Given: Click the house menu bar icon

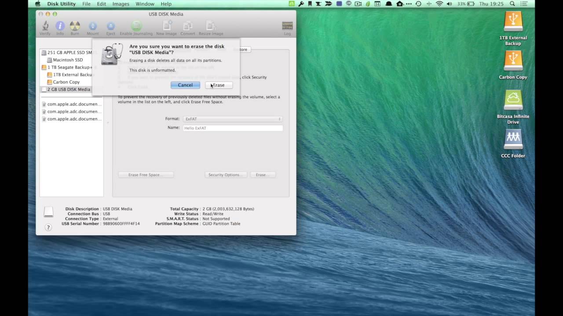Looking at the screenshot, I should pos(400,4).
